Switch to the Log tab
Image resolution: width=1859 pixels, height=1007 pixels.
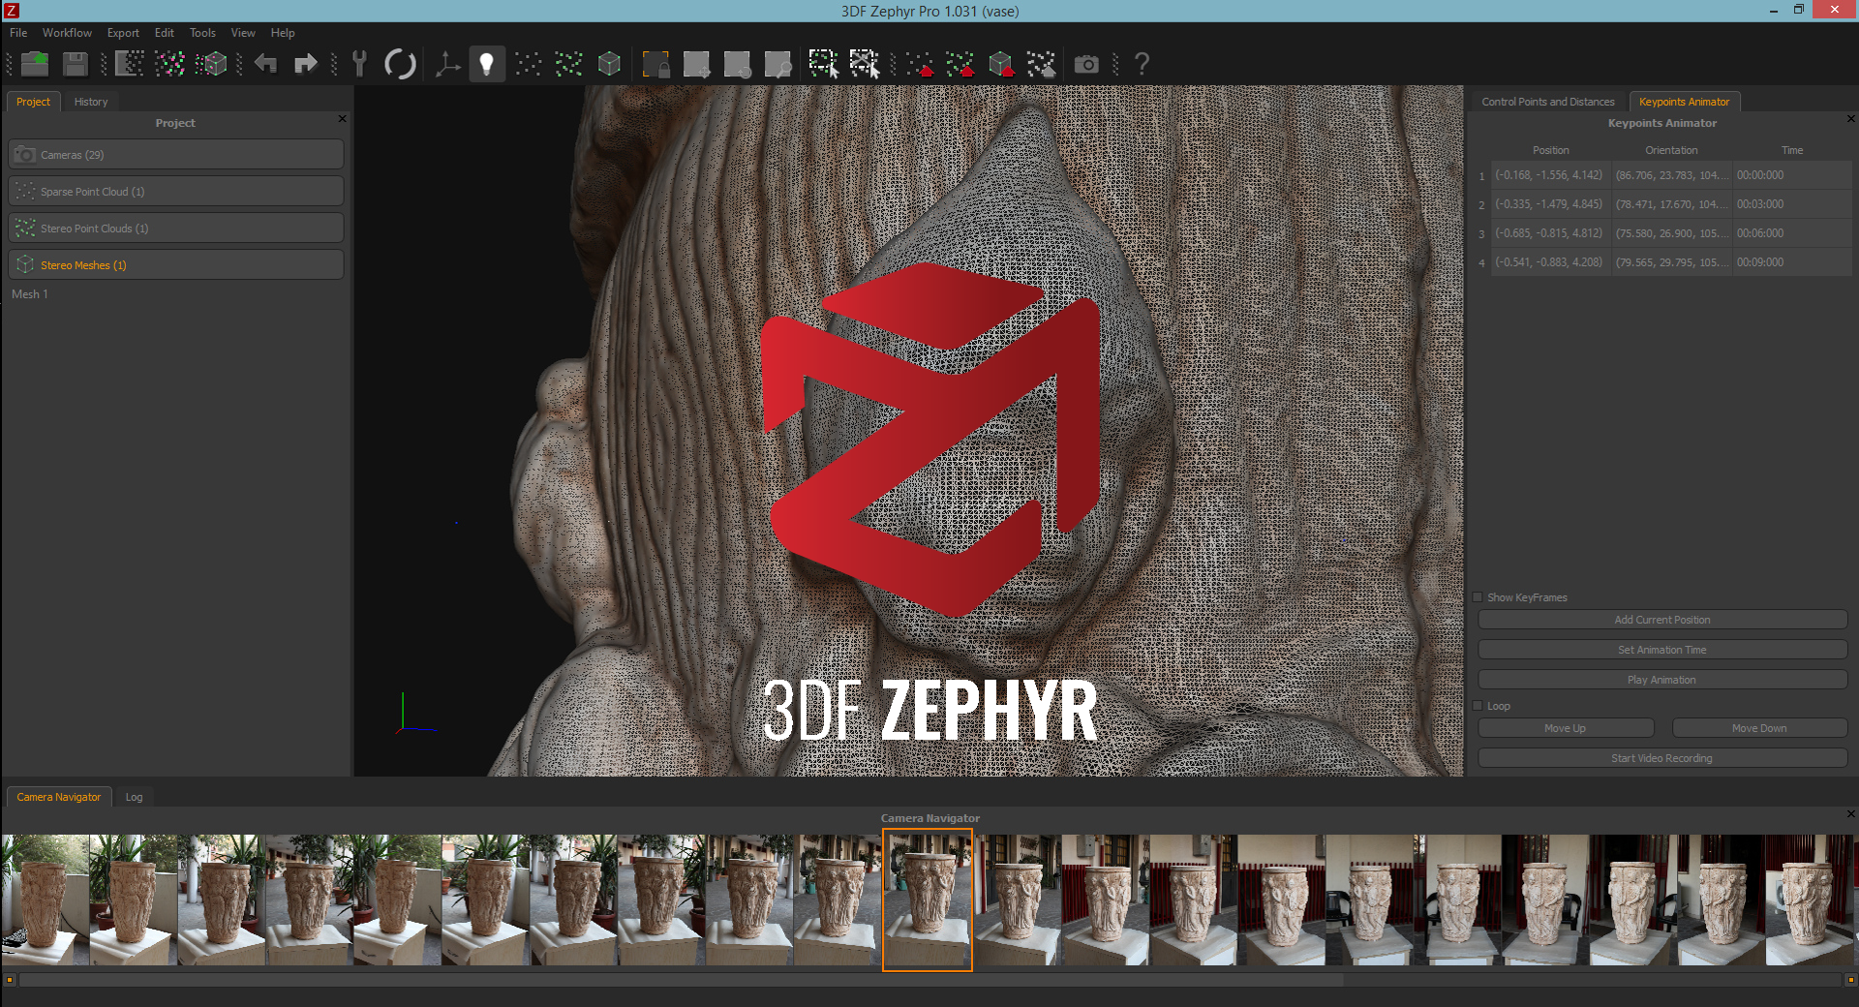pos(134,797)
